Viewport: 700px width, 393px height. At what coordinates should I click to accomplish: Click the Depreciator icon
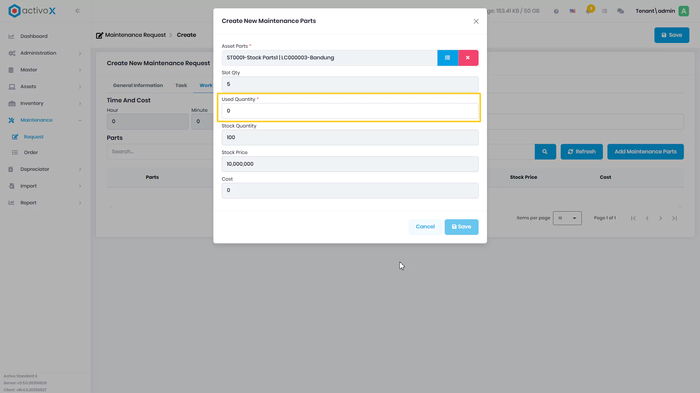coord(11,169)
